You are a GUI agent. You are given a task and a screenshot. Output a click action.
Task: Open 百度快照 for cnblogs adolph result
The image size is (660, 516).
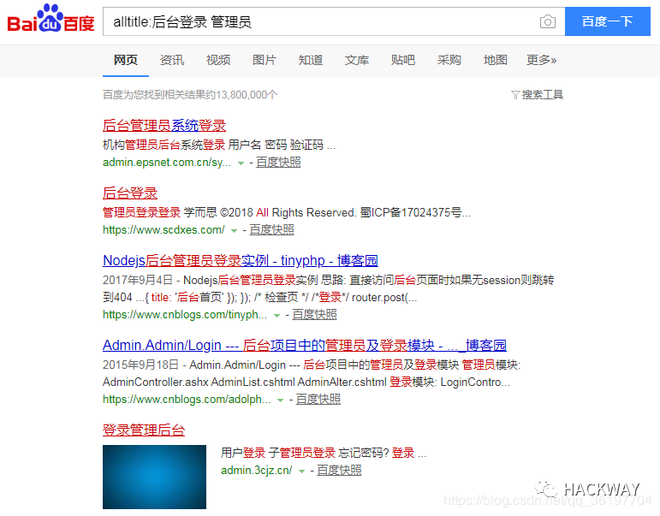(x=318, y=399)
